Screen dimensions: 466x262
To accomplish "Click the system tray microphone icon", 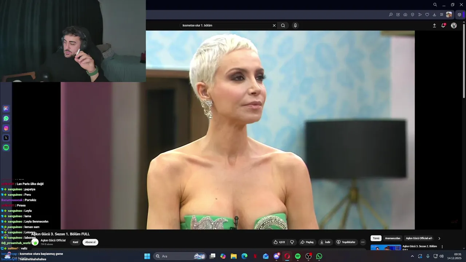I will point(428,256).
